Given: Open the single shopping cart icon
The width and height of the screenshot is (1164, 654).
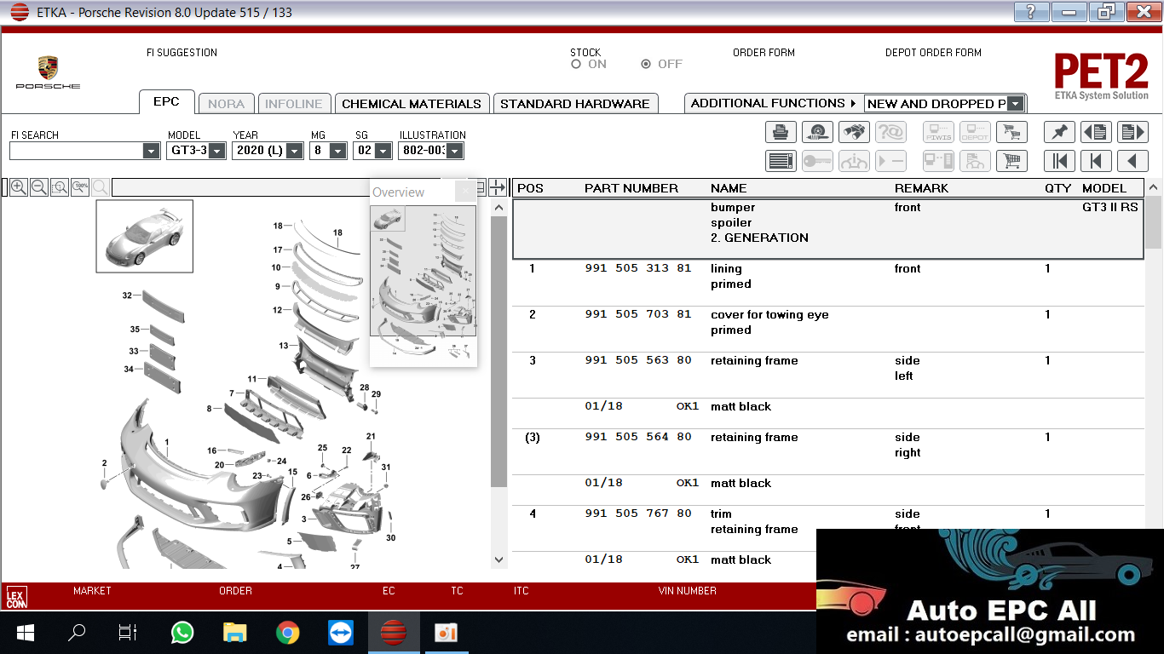Looking at the screenshot, I should [x=1011, y=161].
